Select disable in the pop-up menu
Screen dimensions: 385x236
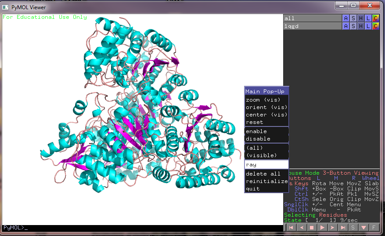coord(266,138)
